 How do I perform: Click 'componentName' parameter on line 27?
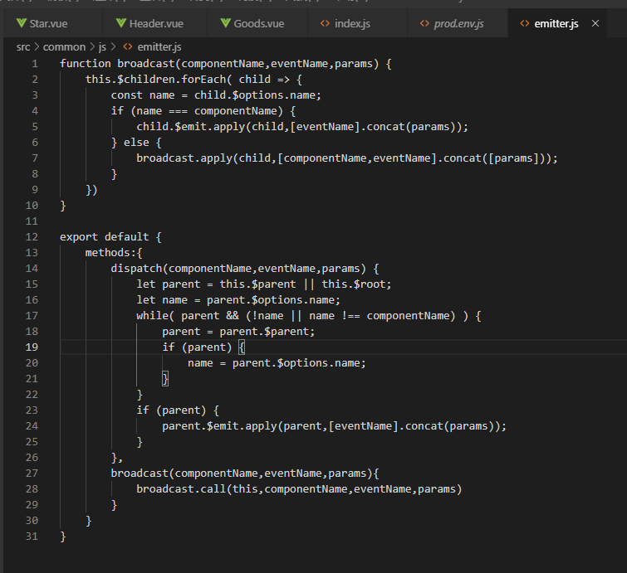click(x=216, y=473)
